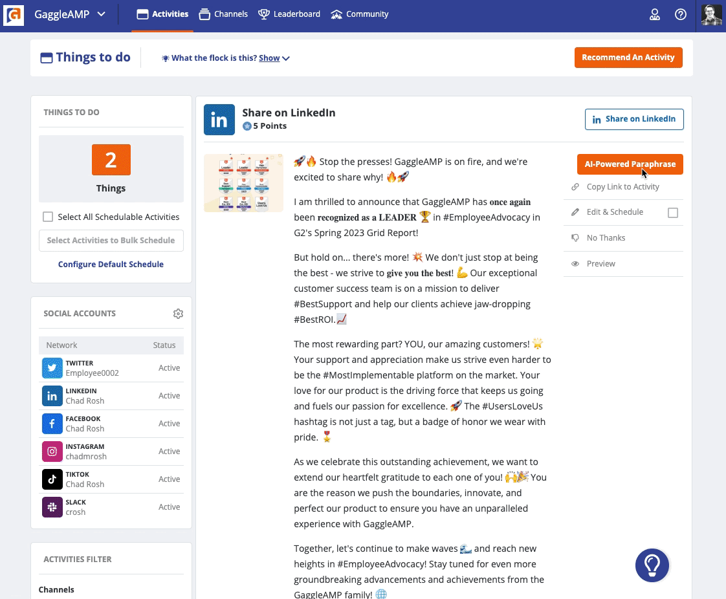Viewport: 726px width, 599px height.
Task: Open the G2 badges post thumbnail
Action: tap(243, 183)
